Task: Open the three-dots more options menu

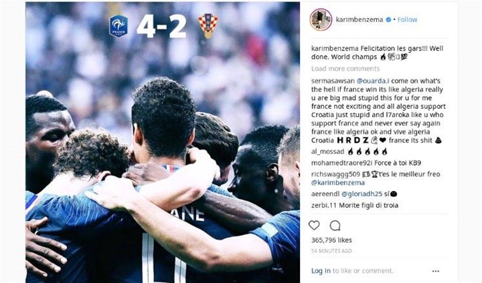Action: point(436,271)
